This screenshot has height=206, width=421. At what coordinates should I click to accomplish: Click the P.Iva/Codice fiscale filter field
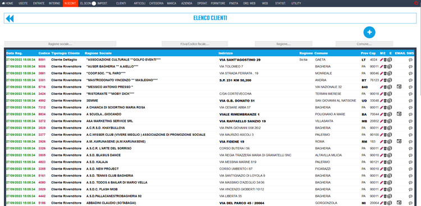[x=195, y=44]
